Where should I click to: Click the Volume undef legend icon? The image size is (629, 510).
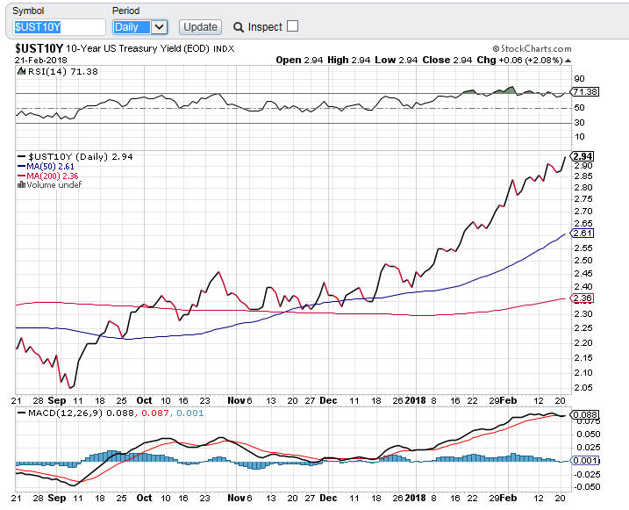click(x=21, y=185)
